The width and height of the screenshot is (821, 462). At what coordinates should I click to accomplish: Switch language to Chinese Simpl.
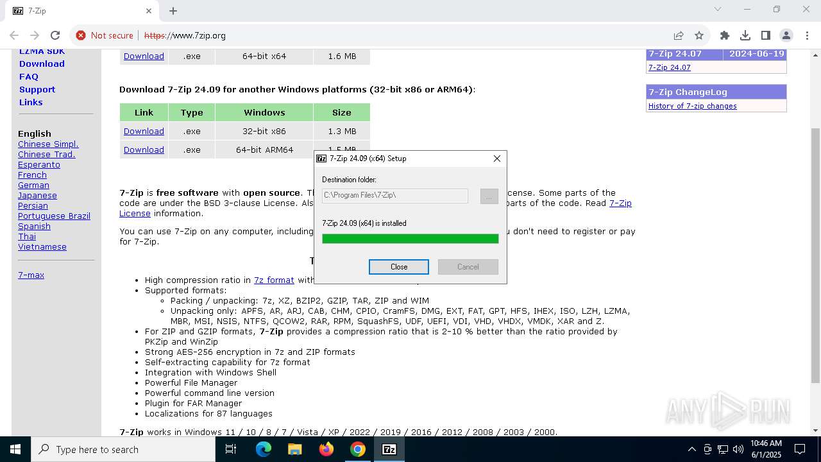pos(48,144)
